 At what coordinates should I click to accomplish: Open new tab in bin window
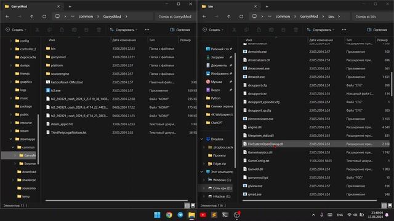coord(267,7)
